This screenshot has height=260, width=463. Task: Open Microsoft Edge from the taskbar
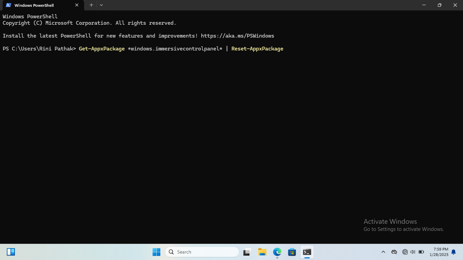coord(277,252)
